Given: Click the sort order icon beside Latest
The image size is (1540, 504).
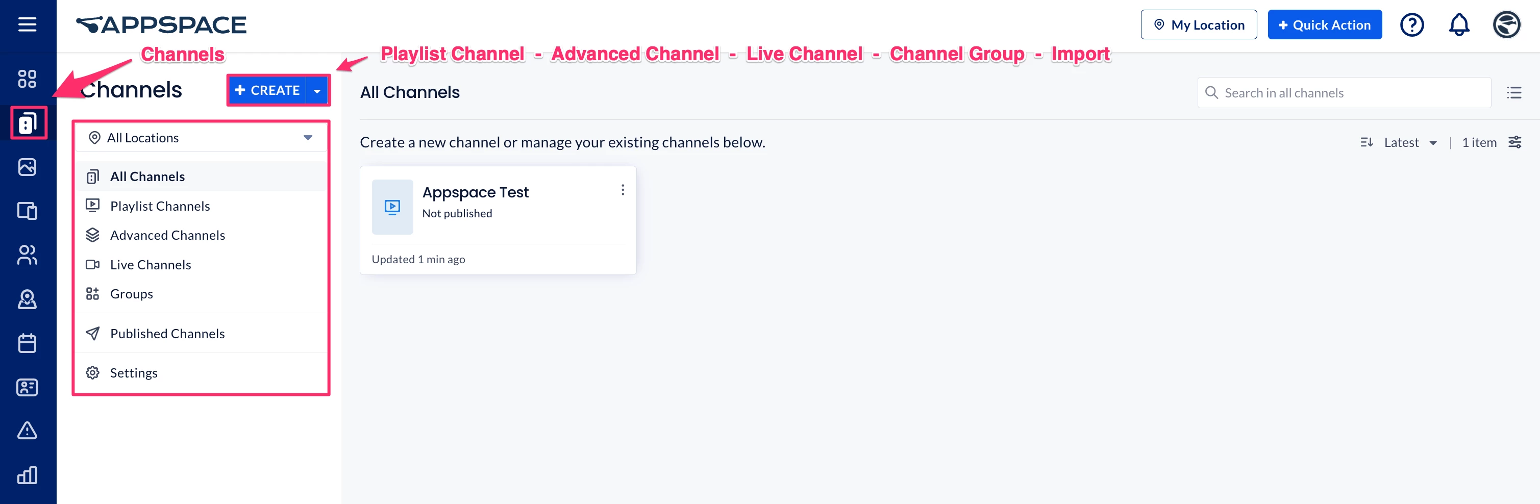Looking at the screenshot, I should point(1366,142).
